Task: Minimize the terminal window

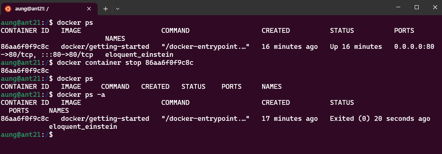Action: pos(398,7)
